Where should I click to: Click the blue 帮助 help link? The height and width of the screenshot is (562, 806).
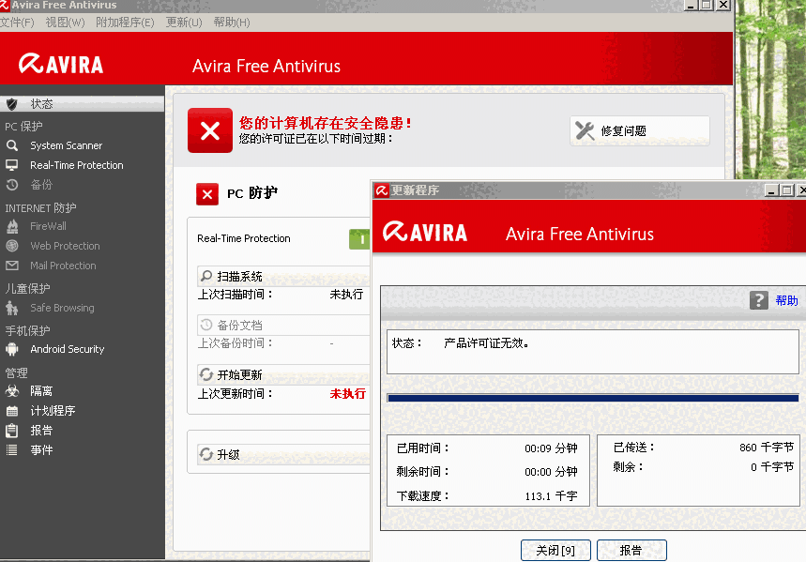[x=786, y=300]
